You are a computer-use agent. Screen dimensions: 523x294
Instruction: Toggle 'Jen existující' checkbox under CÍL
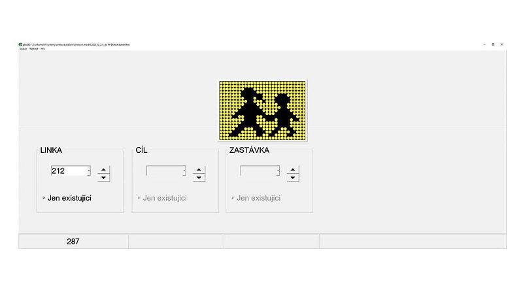pyautogui.click(x=139, y=198)
